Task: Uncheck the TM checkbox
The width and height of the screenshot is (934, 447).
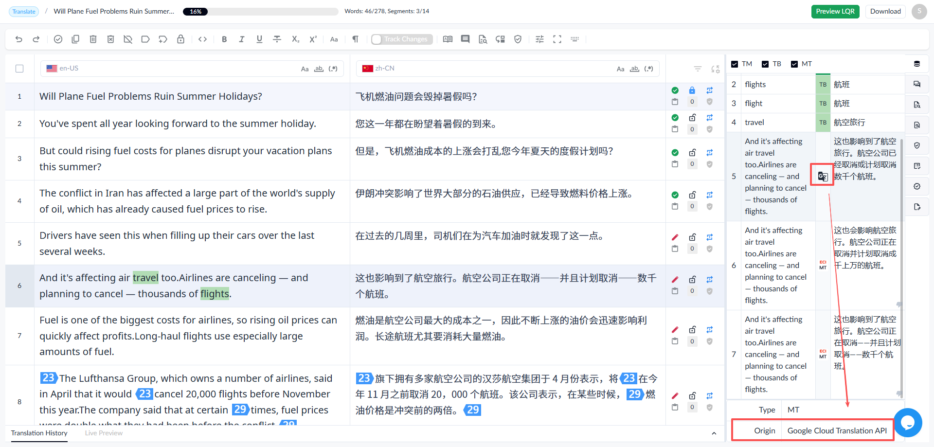Action: (735, 64)
